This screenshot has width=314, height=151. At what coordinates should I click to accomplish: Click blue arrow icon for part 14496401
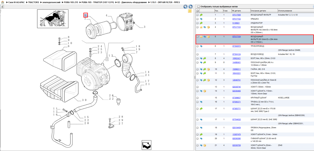coord(201,63)
